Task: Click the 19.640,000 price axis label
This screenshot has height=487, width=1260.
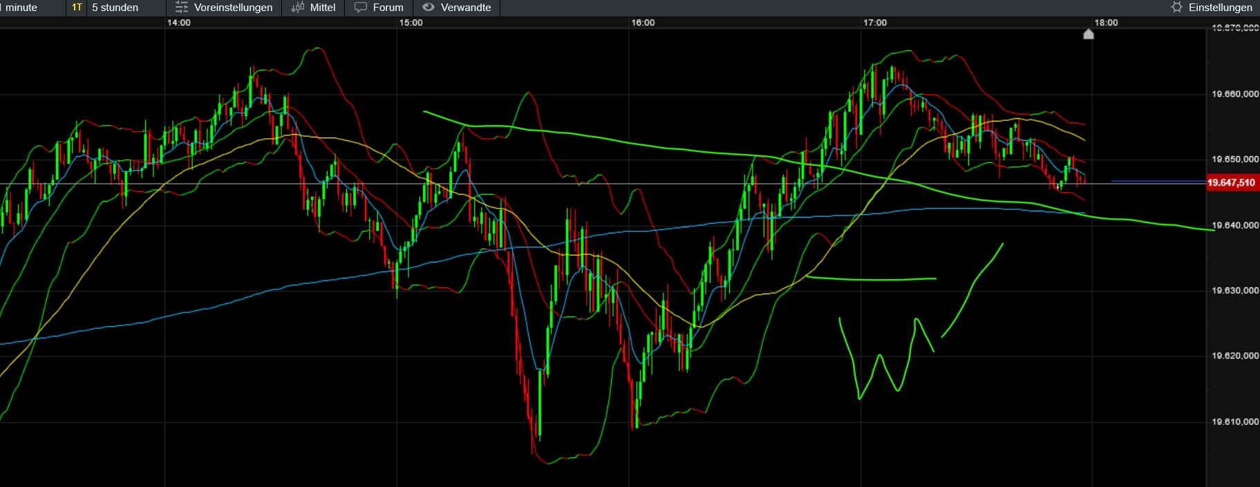Action: [x=1235, y=225]
